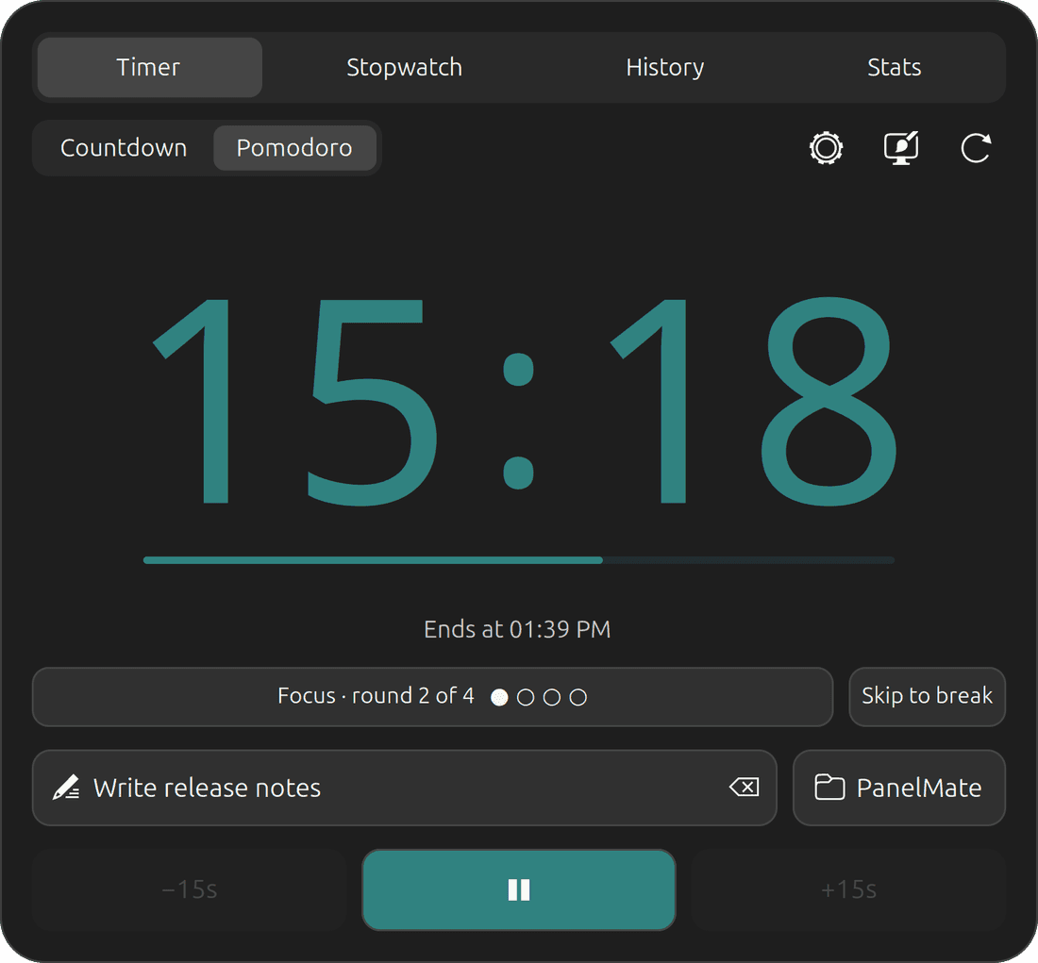Pause the running Pomodoro timer
Image resolution: width=1038 pixels, height=963 pixels.
coord(518,889)
